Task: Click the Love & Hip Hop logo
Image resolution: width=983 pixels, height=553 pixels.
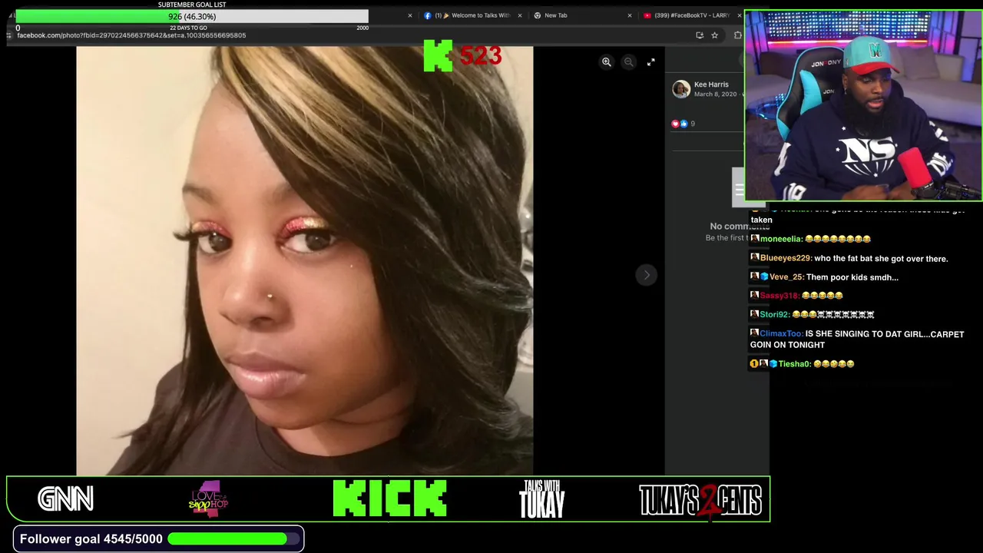Action: [207, 499]
